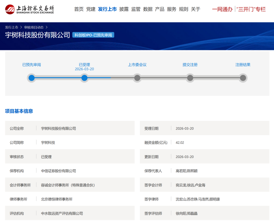This screenshot has height=221, width=274.
Task: Select the 上市委会议 step marker
Action: tap(137, 78)
